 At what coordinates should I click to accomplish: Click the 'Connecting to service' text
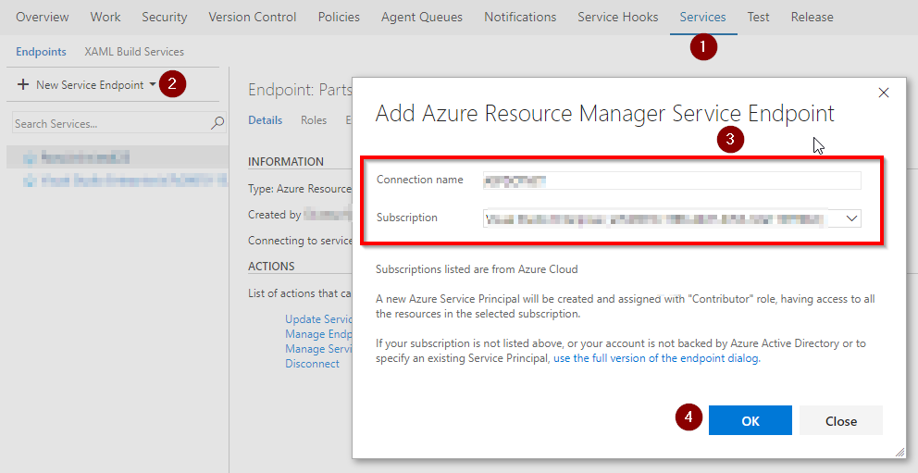[x=300, y=240]
